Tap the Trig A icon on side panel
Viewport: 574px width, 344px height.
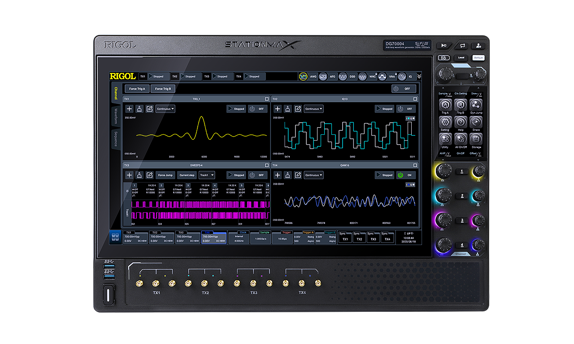tap(445, 105)
